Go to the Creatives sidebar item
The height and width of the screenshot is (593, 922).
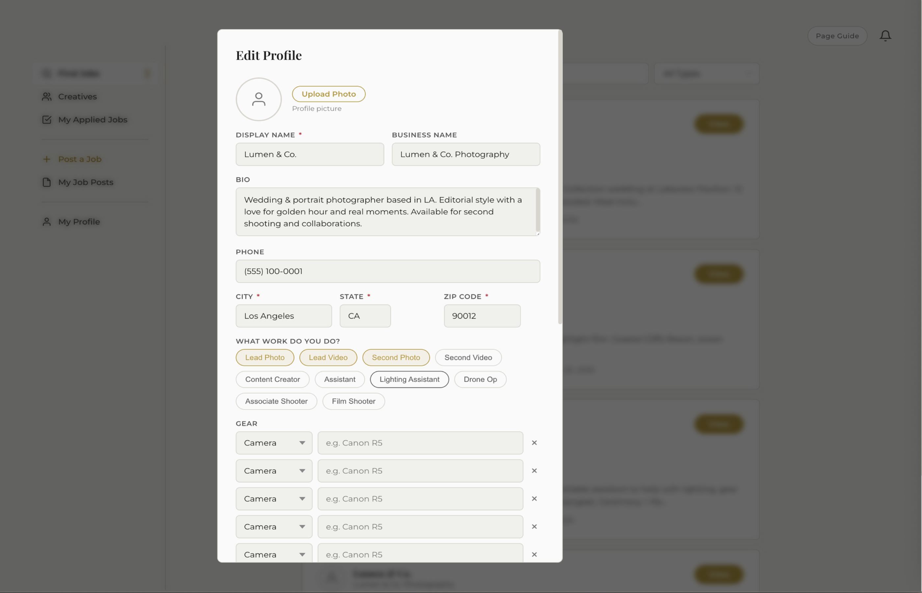(x=77, y=97)
